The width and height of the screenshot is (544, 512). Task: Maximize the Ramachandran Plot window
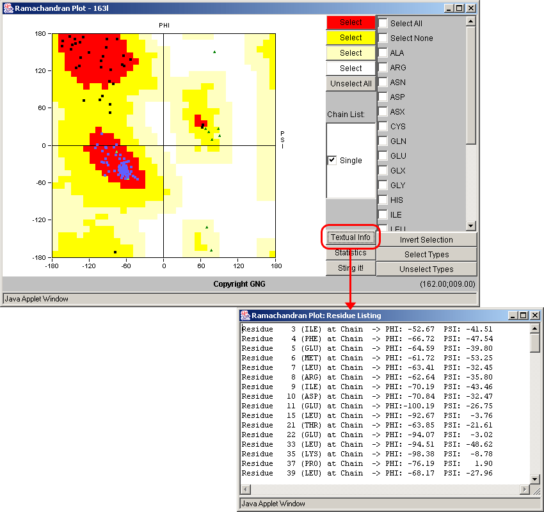point(460,8)
